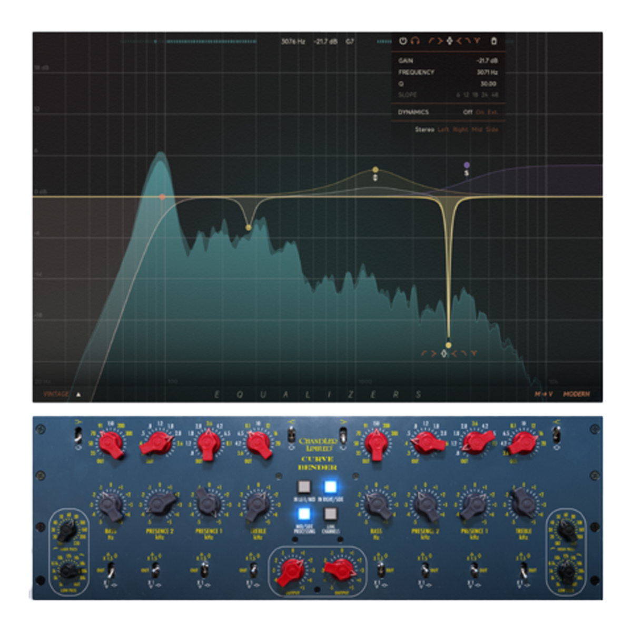632x632 pixels.
Task: Select Side channel mode
Action: tap(491, 130)
